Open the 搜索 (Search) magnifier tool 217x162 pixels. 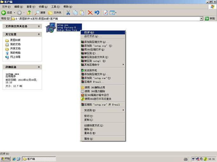point(40,13)
